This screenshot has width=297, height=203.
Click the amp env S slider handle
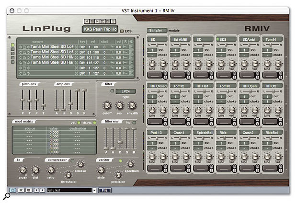click(x=77, y=90)
